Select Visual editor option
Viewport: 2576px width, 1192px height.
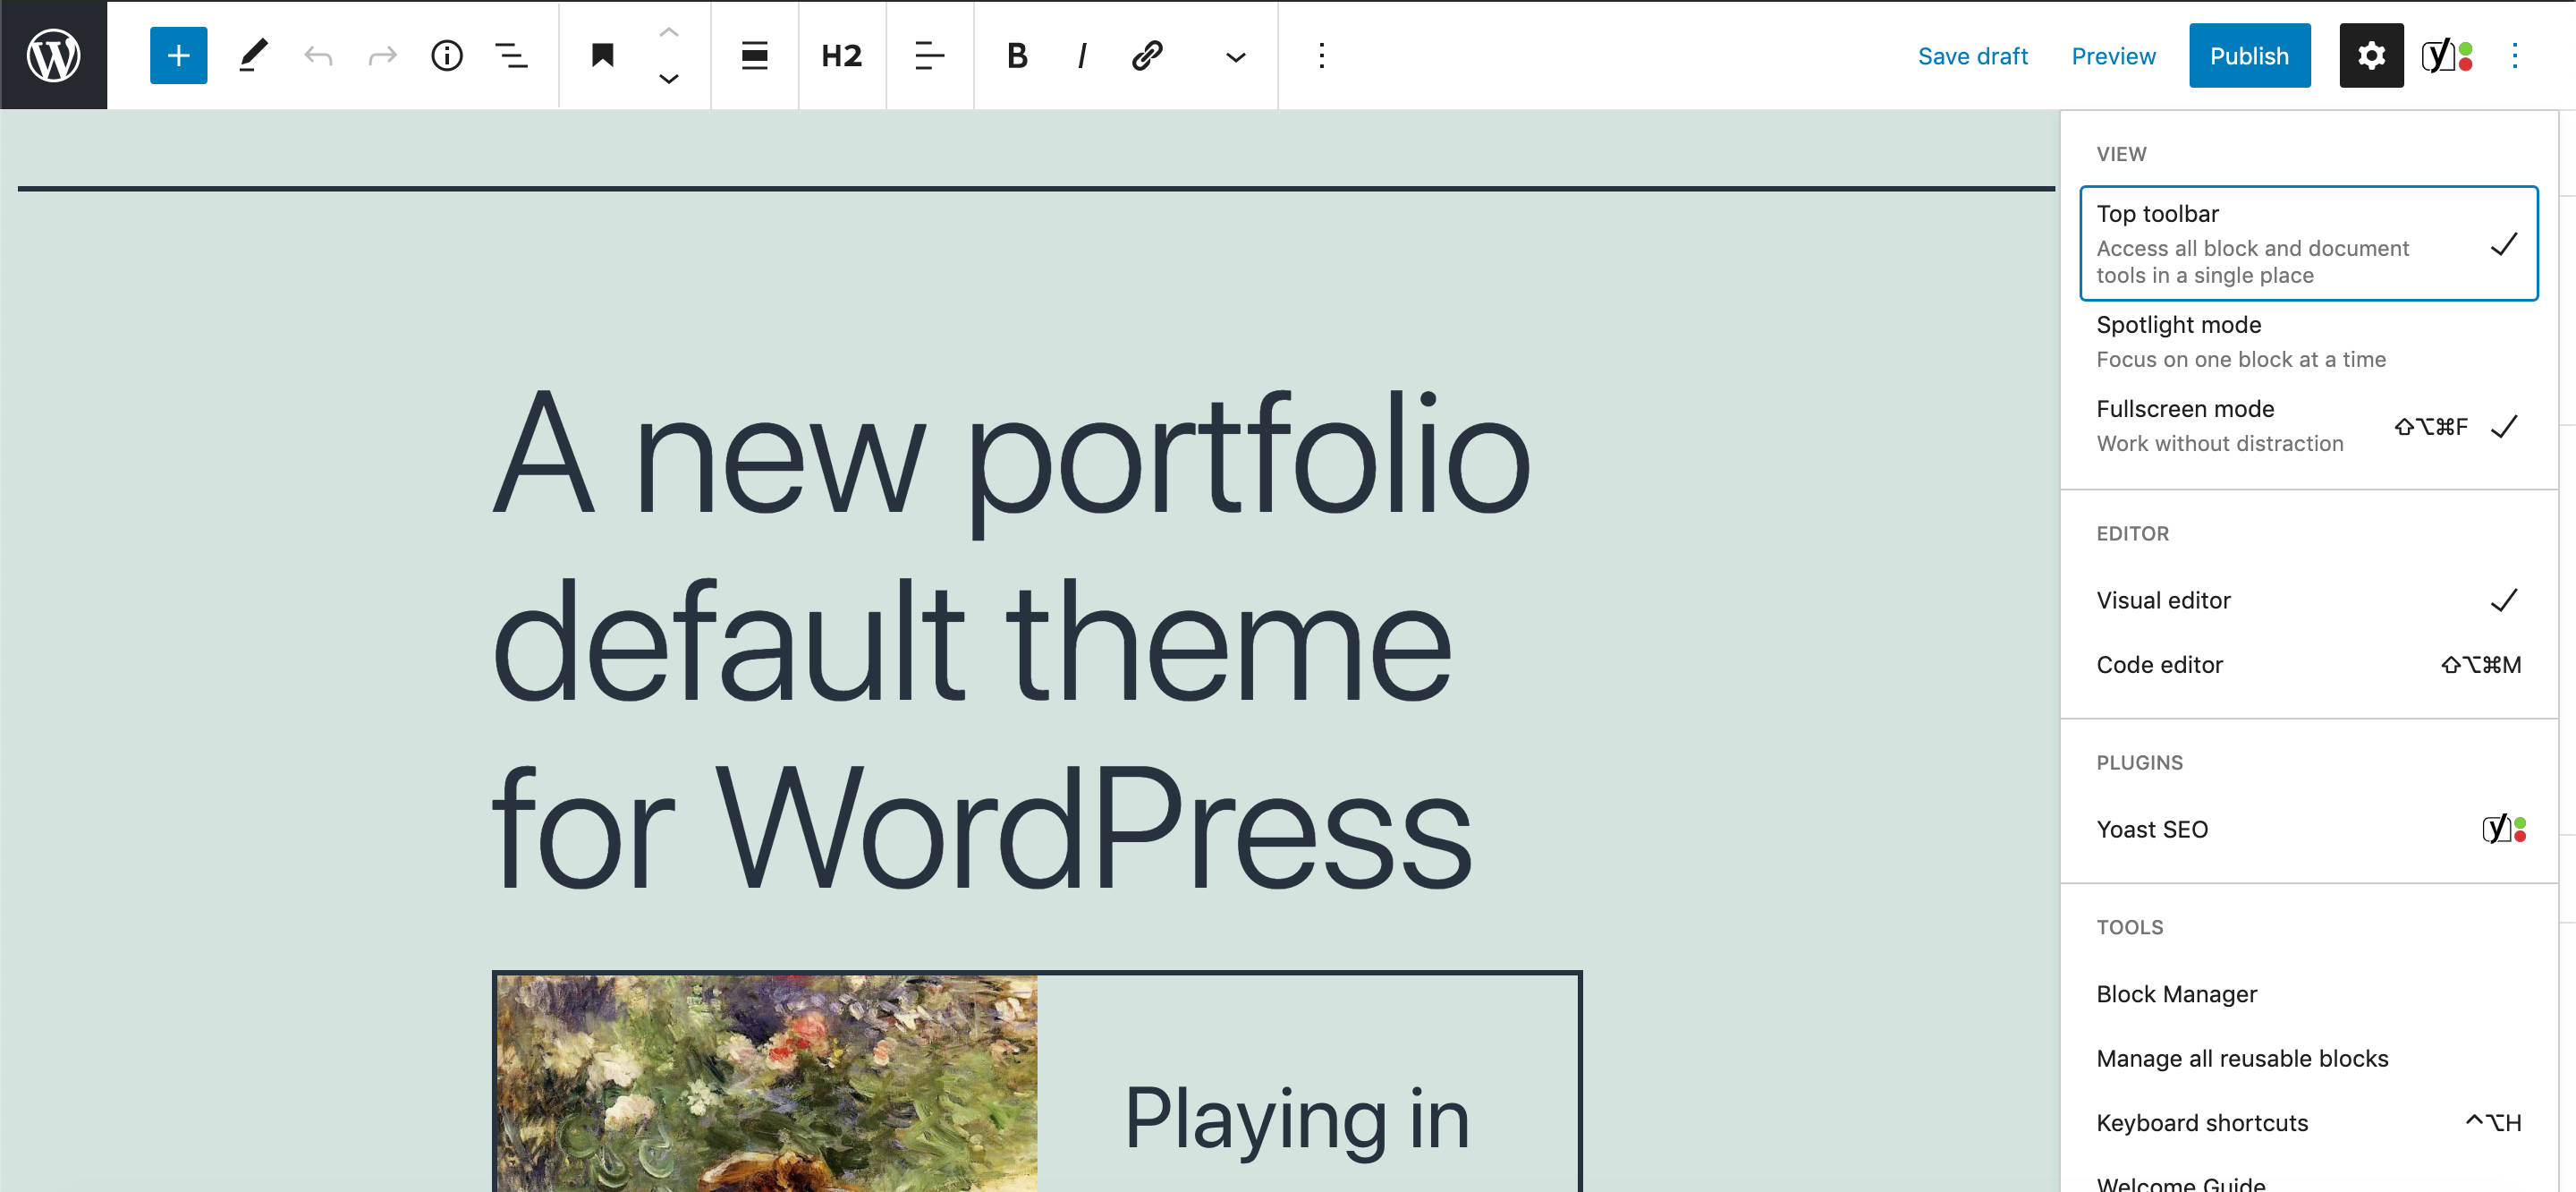(x=2164, y=599)
